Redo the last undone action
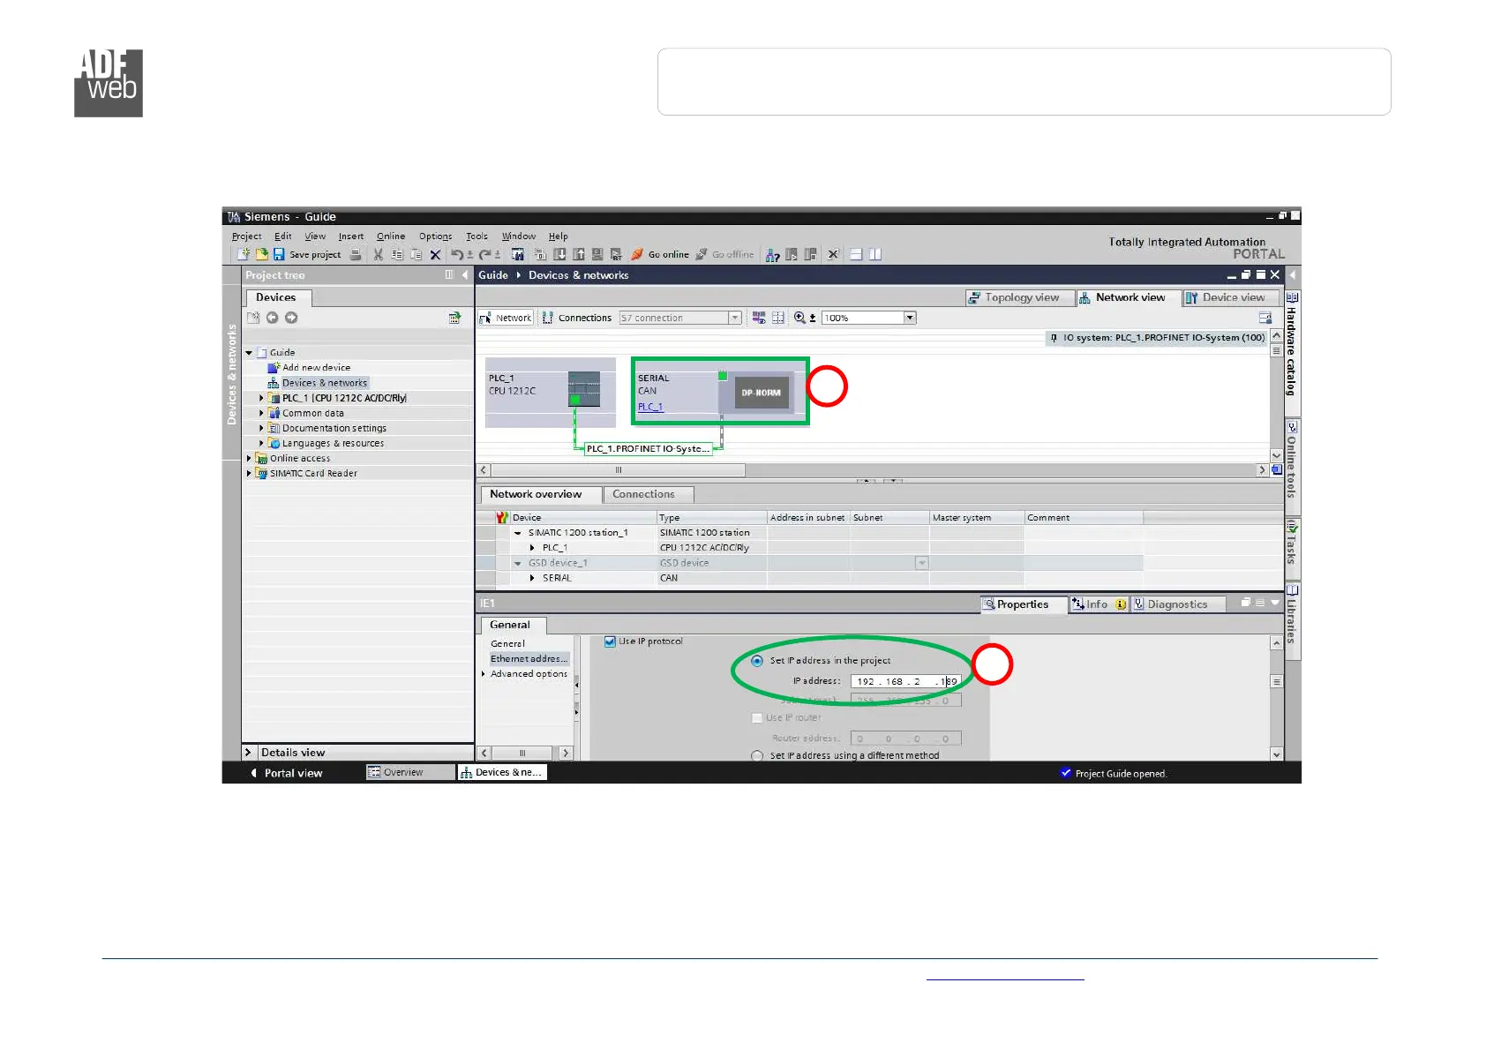 tap(484, 254)
